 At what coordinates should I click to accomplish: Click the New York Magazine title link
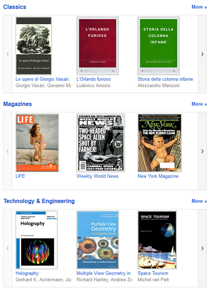pos(158,176)
